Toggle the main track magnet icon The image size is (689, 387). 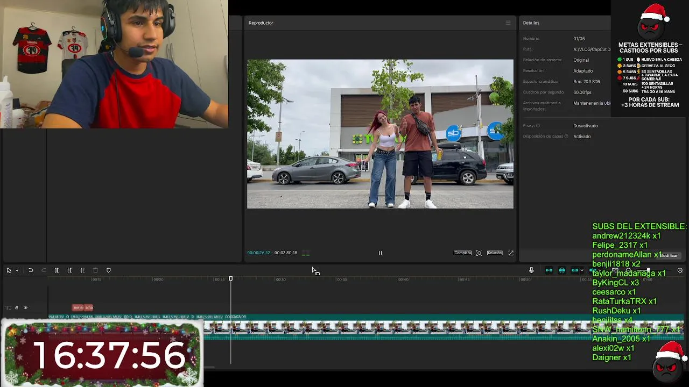point(549,270)
